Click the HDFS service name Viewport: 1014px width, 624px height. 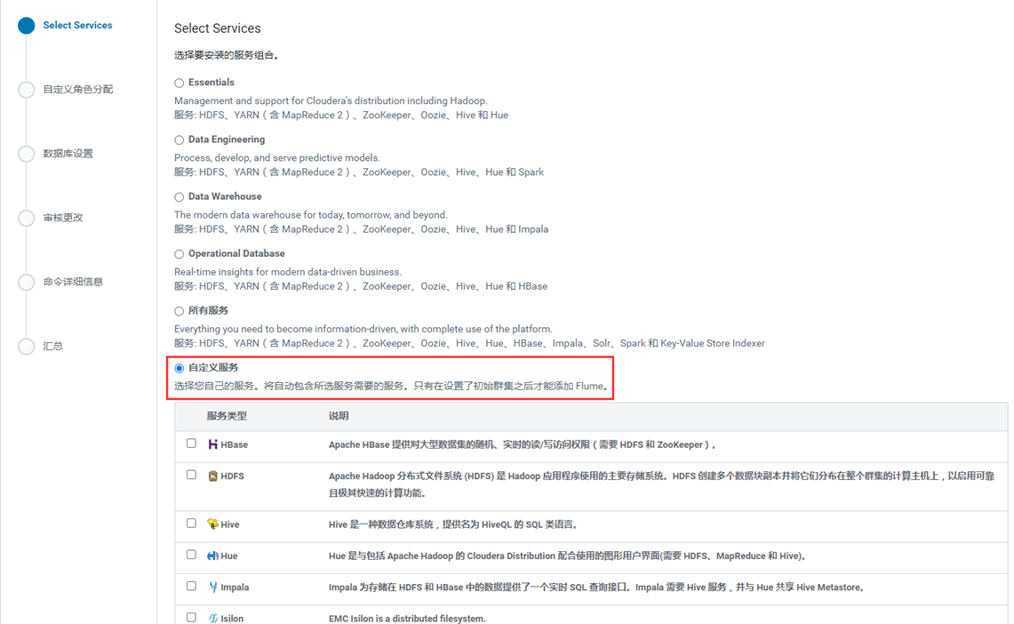click(232, 476)
